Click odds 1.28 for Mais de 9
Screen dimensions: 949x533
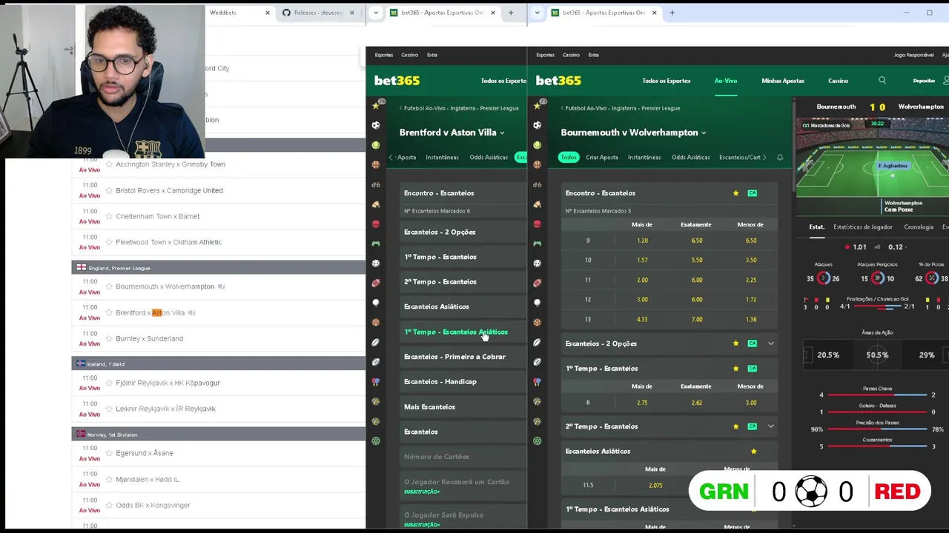pyautogui.click(x=642, y=241)
